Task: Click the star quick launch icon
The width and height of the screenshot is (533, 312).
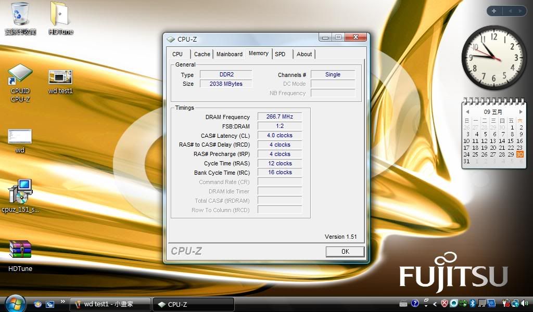Action: (37, 304)
